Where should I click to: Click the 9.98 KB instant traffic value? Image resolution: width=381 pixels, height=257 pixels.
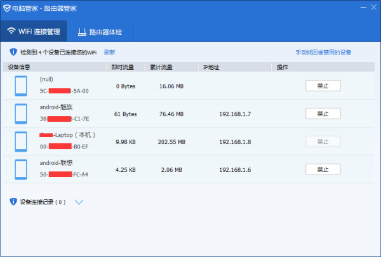(126, 142)
